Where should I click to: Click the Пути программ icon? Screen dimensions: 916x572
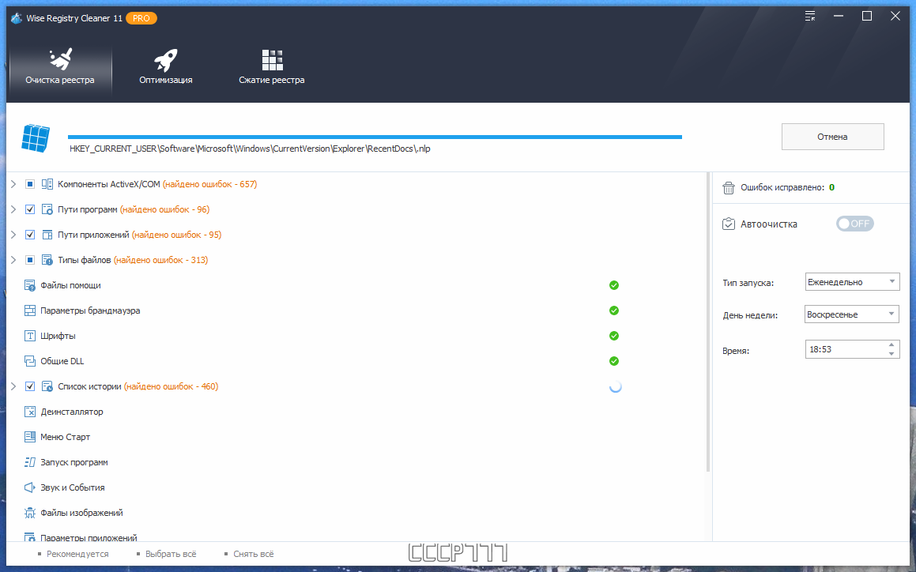pyautogui.click(x=47, y=209)
